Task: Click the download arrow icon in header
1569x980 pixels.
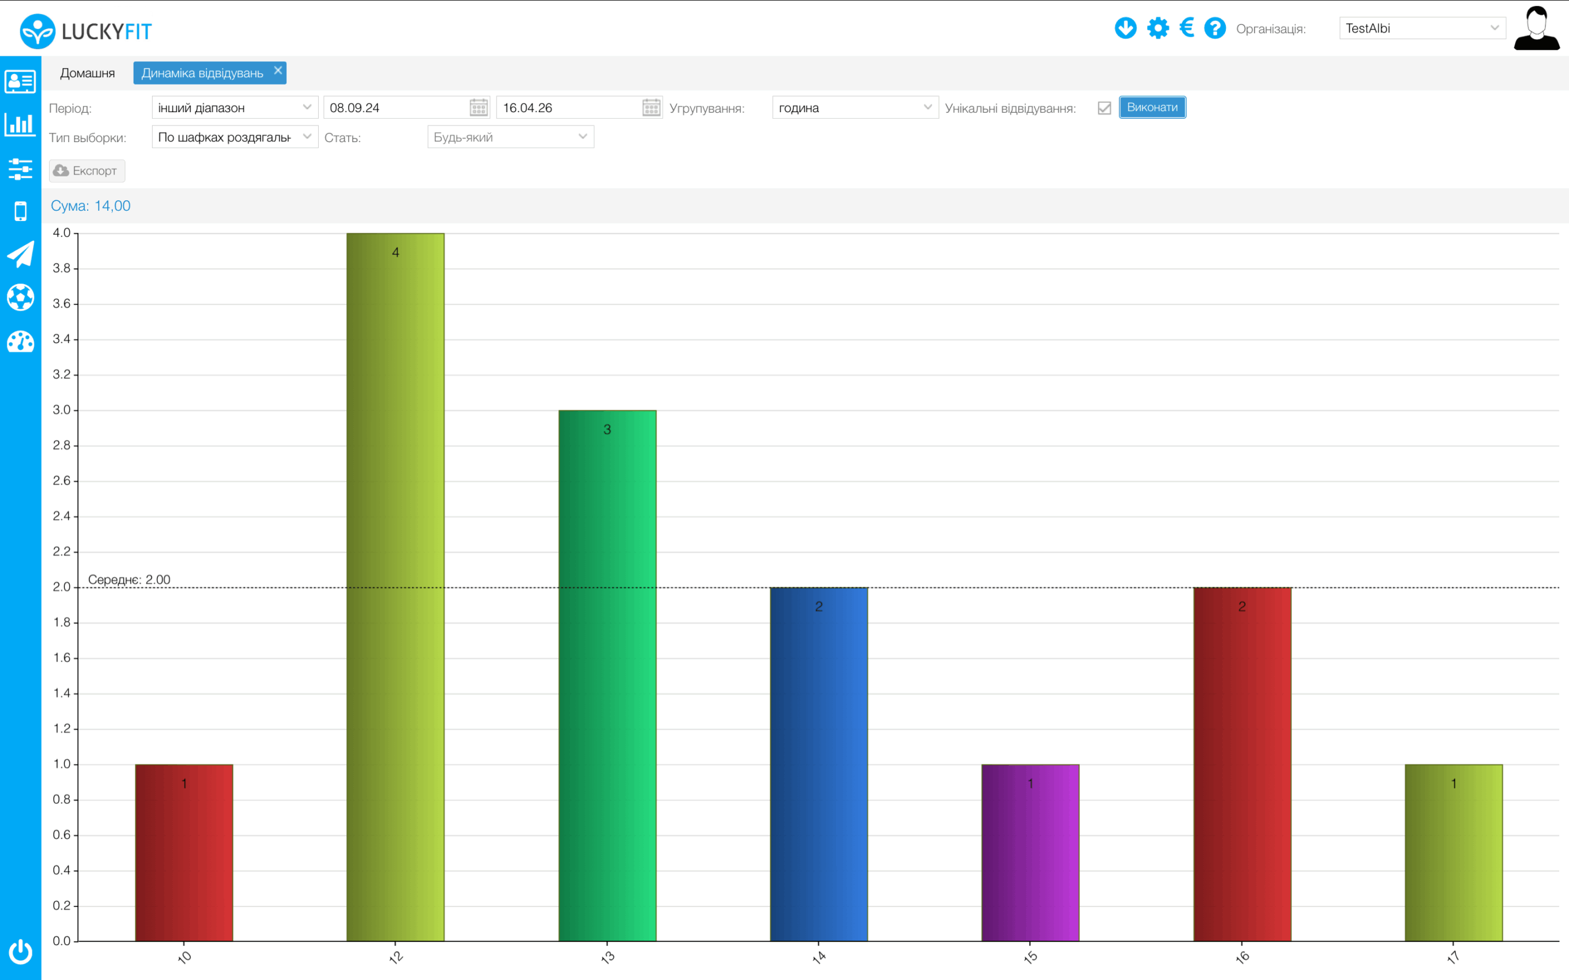Action: (x=1125, y=28)
